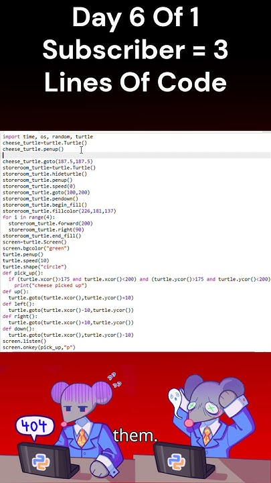Click the 'def up():' line
The image size is (271, 483).
point(15,291)
